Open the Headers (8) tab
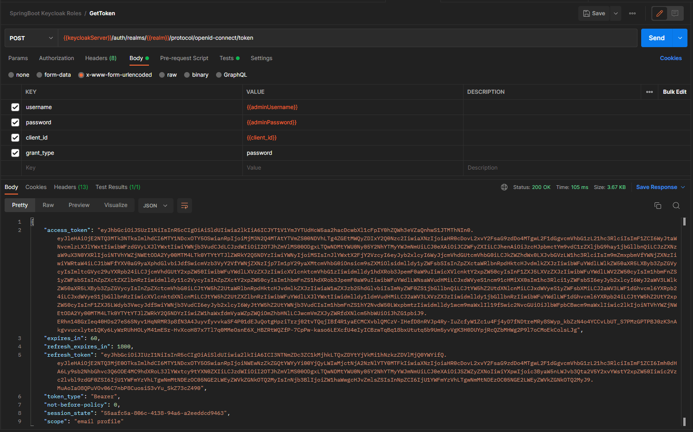693x432 pixels. click(101, 58)
